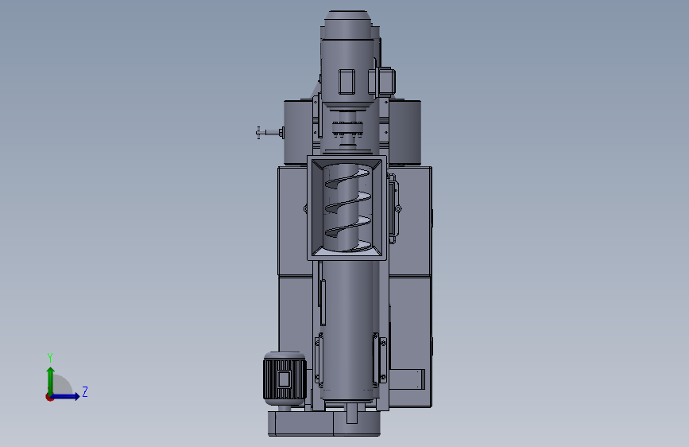Screen dimensions: 689x447
Task: Select the black finned motor at the base
Action: pos(285,378)
